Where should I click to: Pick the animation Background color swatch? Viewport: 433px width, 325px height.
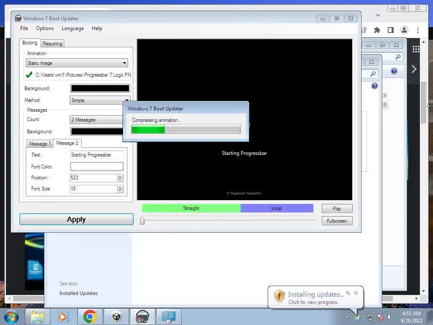tap(100, 88)
